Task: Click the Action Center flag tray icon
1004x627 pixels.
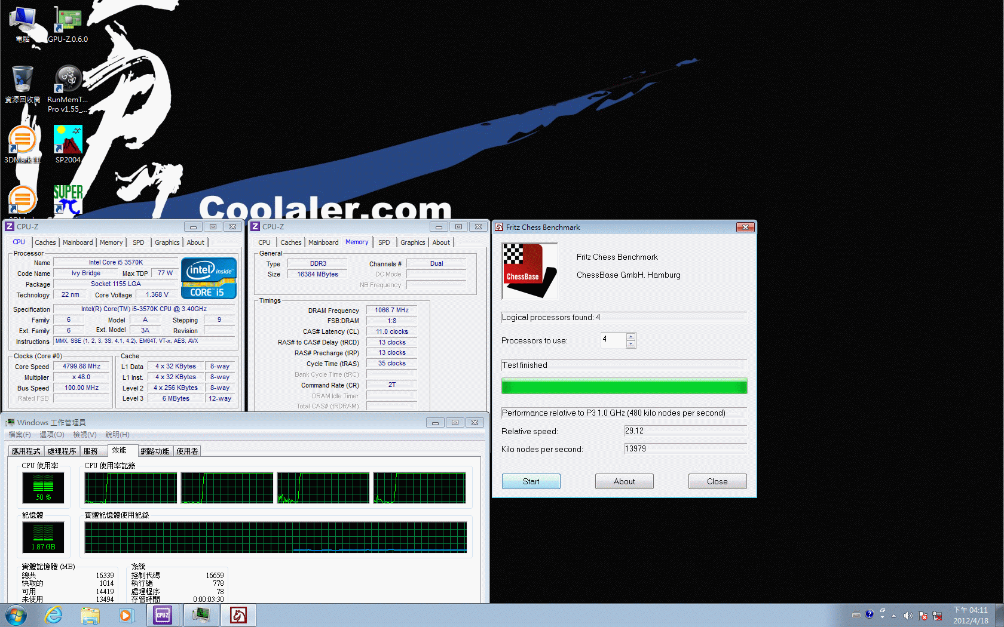Action: [x=923, y=616]
